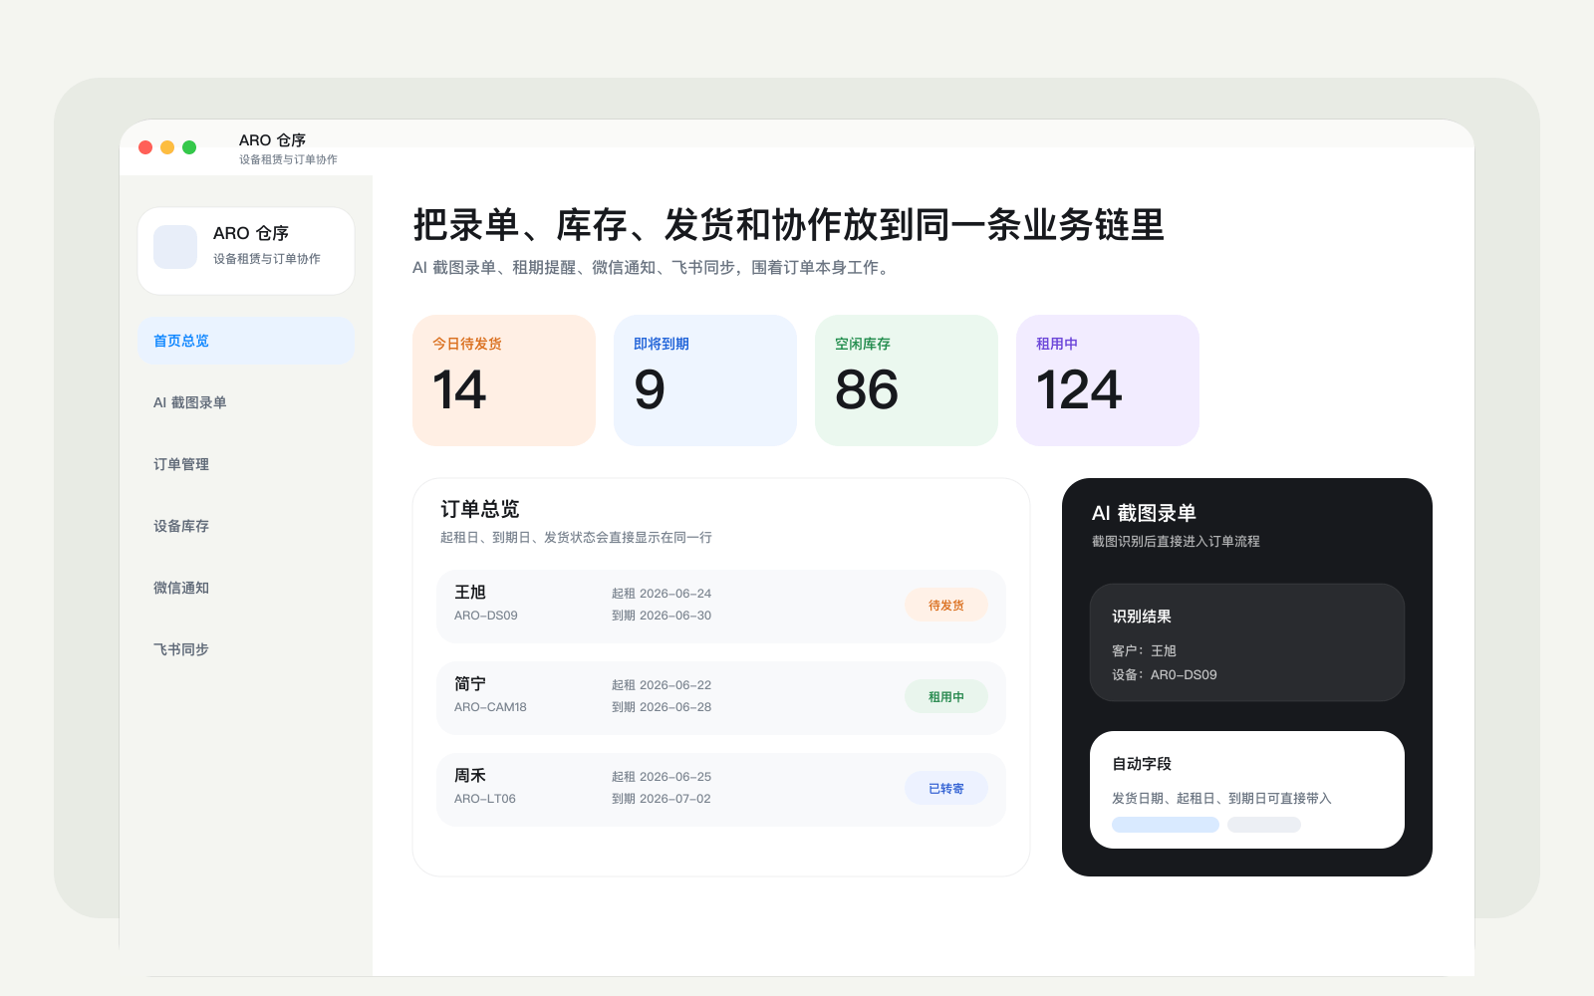Click 发货日期、起租日、到期日可直接带入 text
This screenshot has height=996, width=1594.
(1221, 798)
